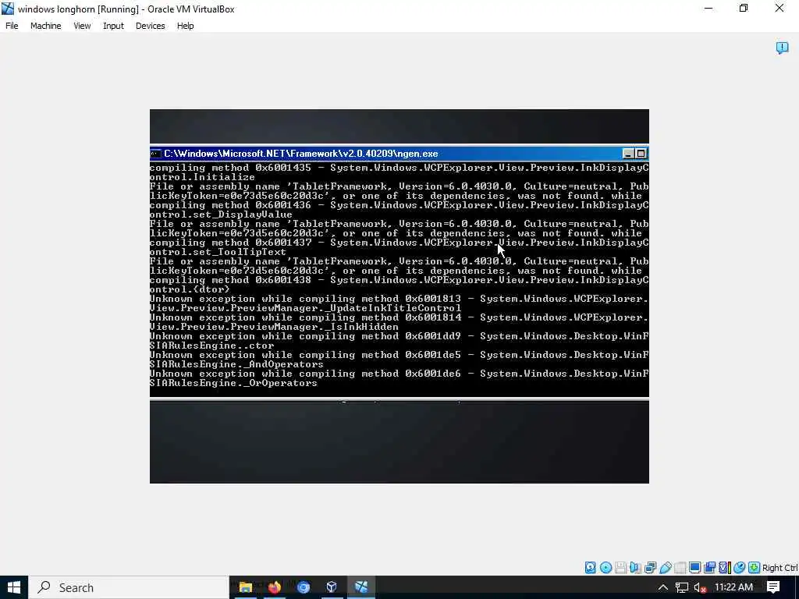Open the network tray icon
Screen dimensions: 799x599
[682, 587]
